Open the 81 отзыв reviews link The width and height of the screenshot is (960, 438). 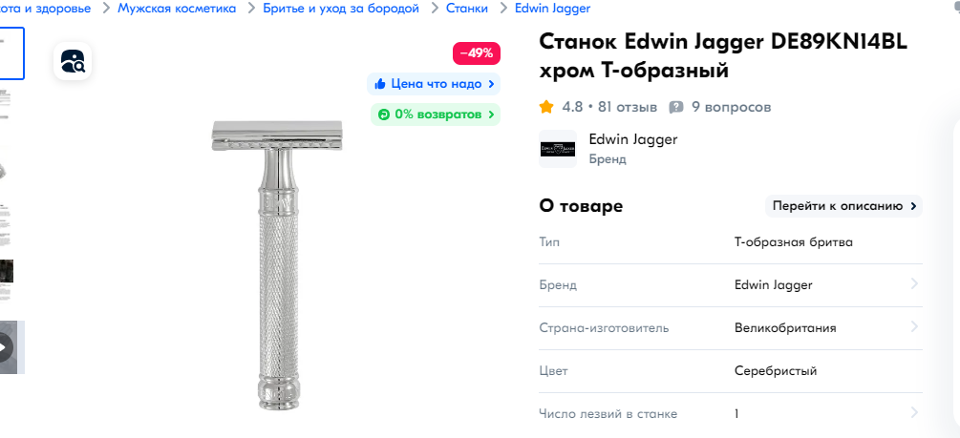(628, 108)
